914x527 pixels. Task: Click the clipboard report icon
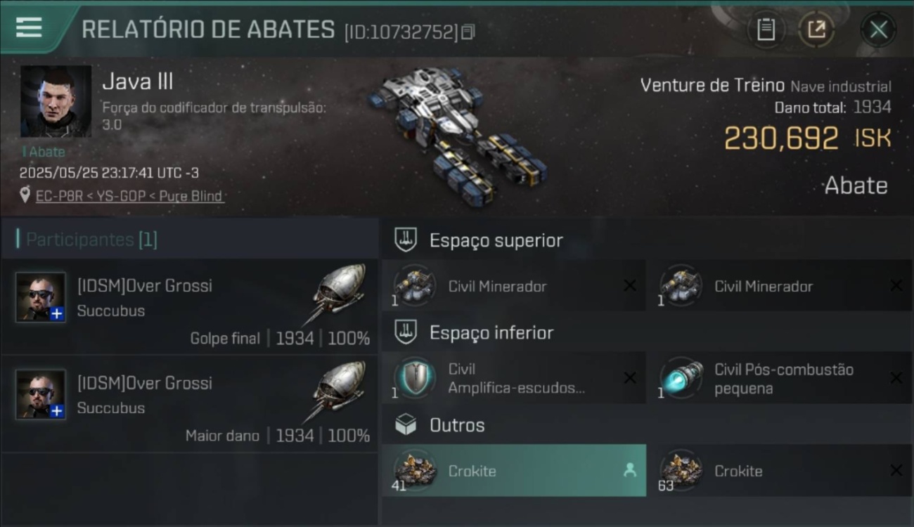point(766,30)
